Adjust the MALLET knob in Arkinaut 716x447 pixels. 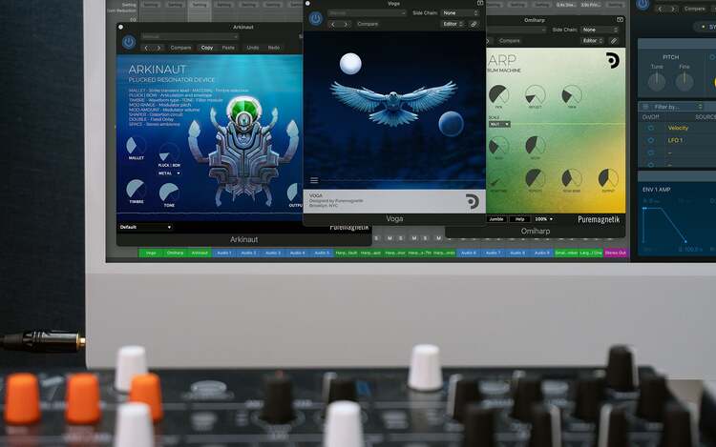coord(136,146)
